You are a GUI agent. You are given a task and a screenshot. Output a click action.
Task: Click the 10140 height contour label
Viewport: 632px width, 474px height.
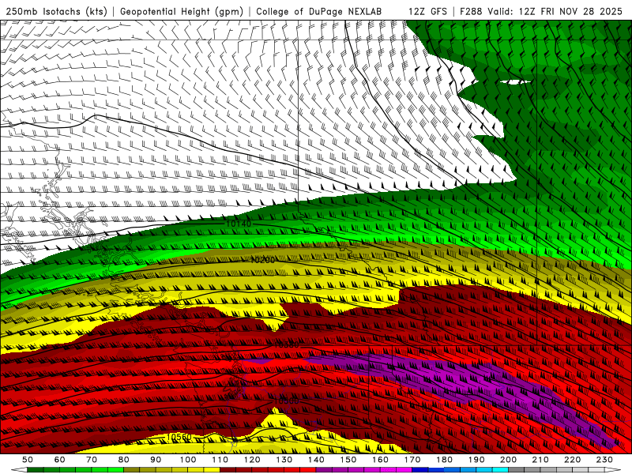[239, 224]
